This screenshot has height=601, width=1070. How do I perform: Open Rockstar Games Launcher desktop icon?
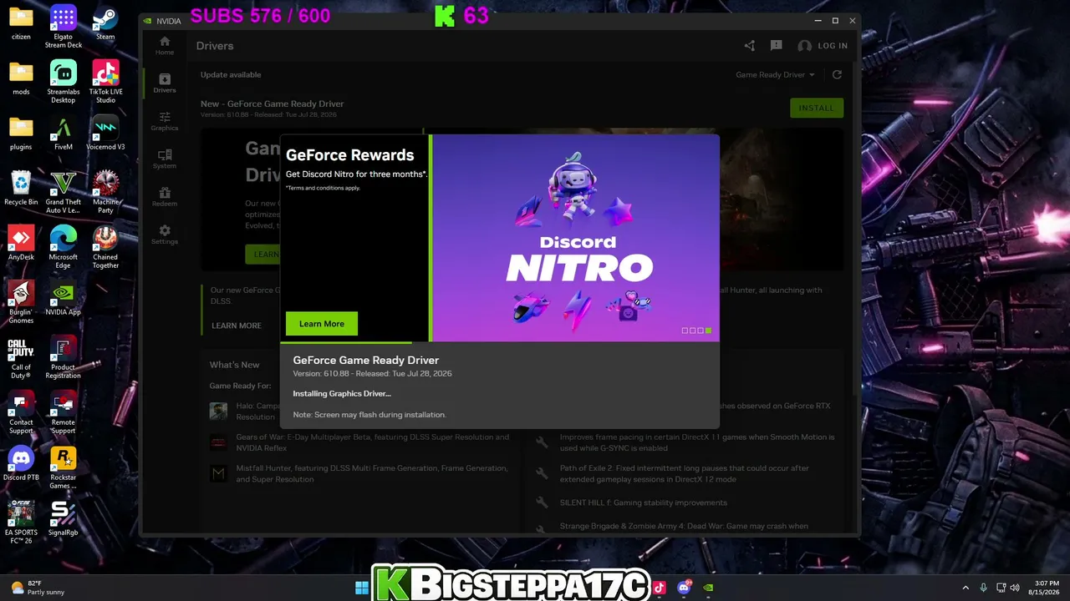(x=63, y=467)
